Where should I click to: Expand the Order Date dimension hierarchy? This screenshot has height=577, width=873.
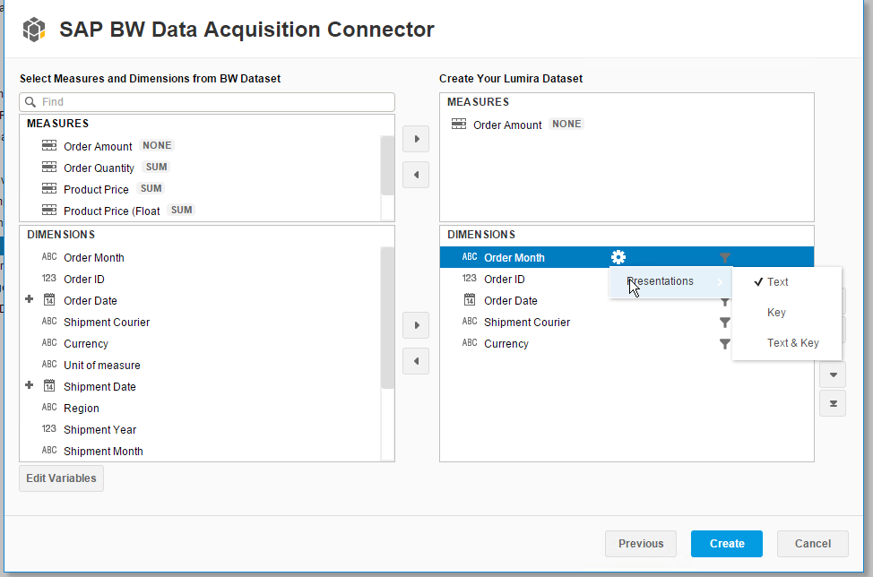(x=30, y=299)
